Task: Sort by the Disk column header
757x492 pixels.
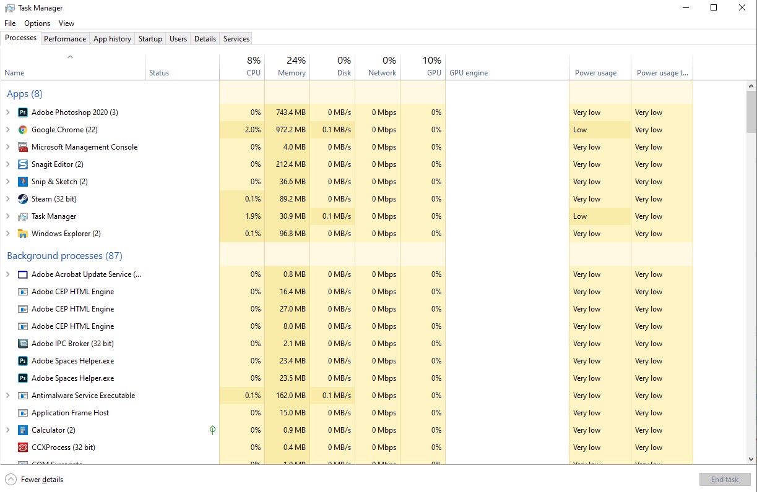Action: tap(332, 67)
